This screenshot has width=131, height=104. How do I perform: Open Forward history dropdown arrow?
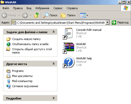[31, 16]
